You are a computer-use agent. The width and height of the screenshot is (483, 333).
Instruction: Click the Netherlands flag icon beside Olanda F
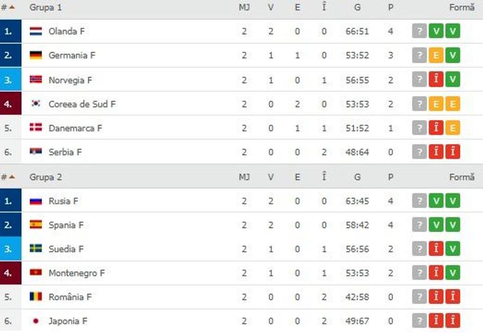point(36,31)
